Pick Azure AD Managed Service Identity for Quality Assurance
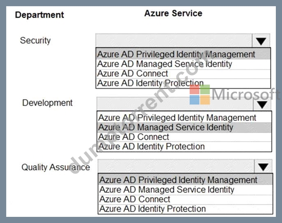The image size is (282, 223). [185, 190]
